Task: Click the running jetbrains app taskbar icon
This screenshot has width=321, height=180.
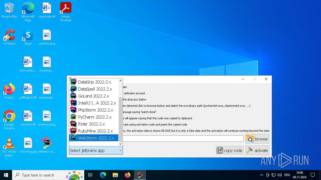Action: [x=140, y=175]
